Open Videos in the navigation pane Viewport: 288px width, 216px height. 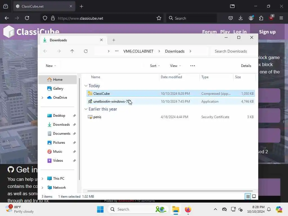tap(58, 161)
